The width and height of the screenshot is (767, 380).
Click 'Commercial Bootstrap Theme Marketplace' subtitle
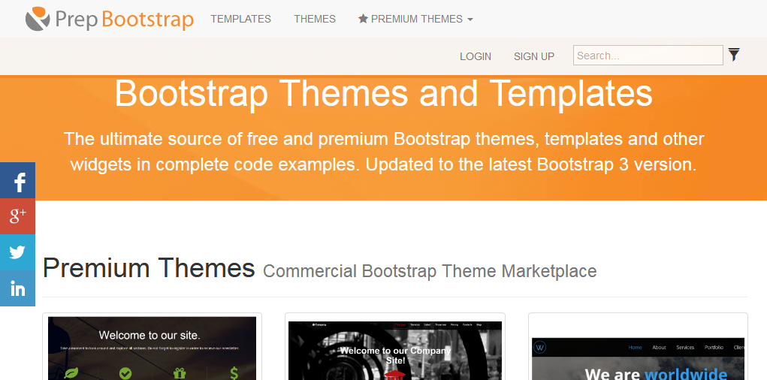click(x=430, y=271)
